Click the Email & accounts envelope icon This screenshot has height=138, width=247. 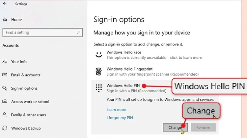pos(5,75)
